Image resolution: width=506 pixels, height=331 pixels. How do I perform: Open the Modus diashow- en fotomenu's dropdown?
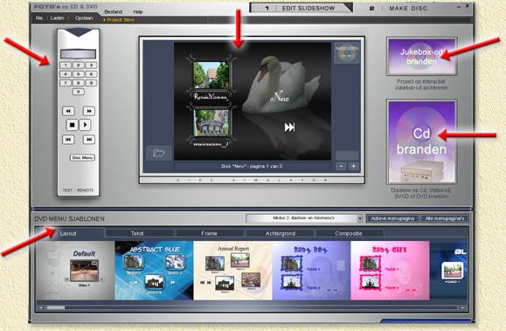[304, 218]
